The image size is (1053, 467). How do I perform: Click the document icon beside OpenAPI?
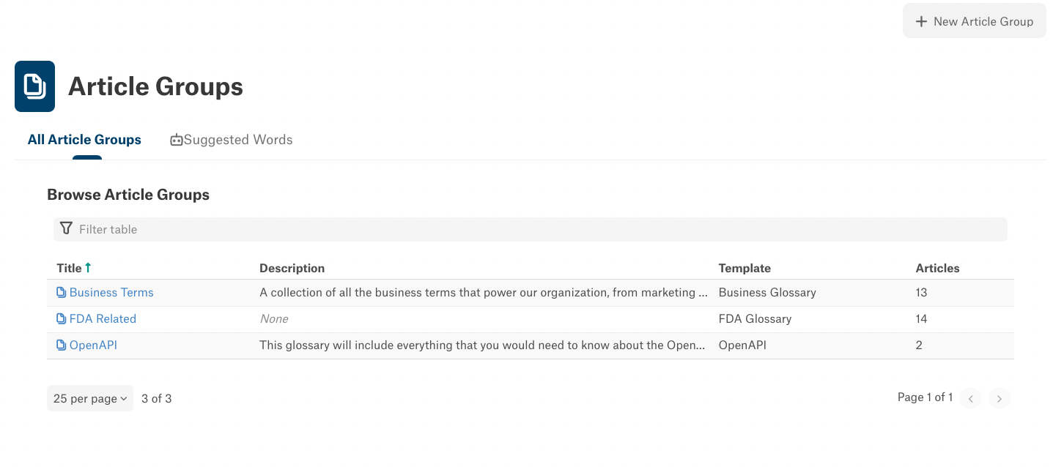tap(62, 345)
